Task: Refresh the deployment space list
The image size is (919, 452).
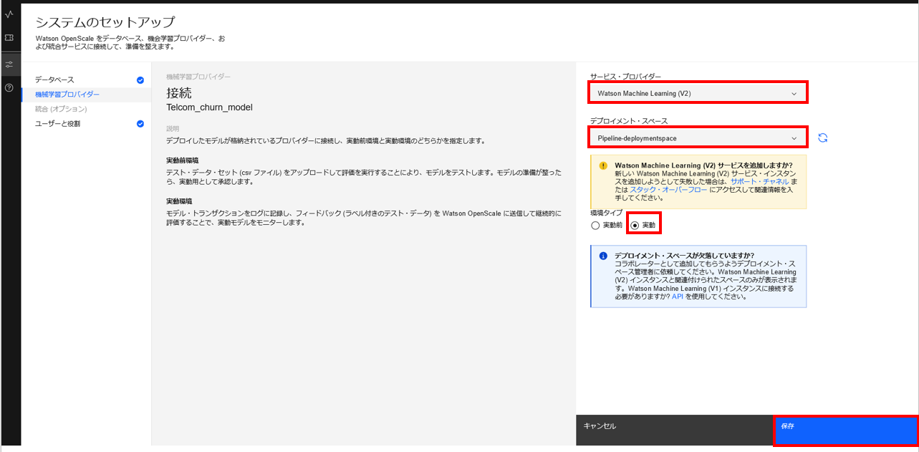Action: pyautogui.click(x=823, y=138)
